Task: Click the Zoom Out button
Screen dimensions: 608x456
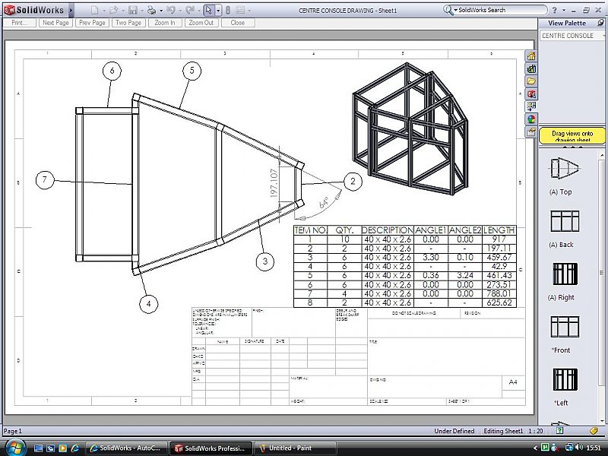Action: pyautogui.click(x=201, y=23)
